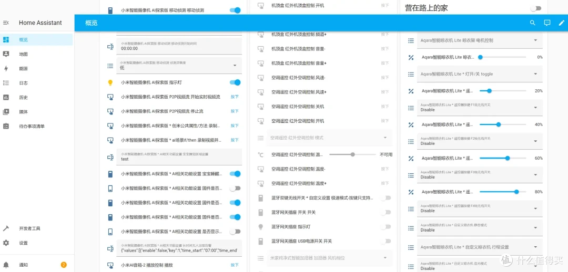
Task: Click the percent icon beside 0% slider
Action: point(411,57)
